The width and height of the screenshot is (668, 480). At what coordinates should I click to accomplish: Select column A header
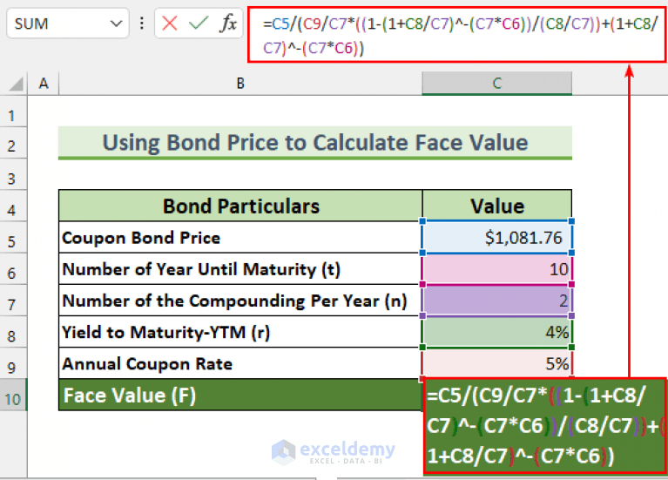coord(44,83)
